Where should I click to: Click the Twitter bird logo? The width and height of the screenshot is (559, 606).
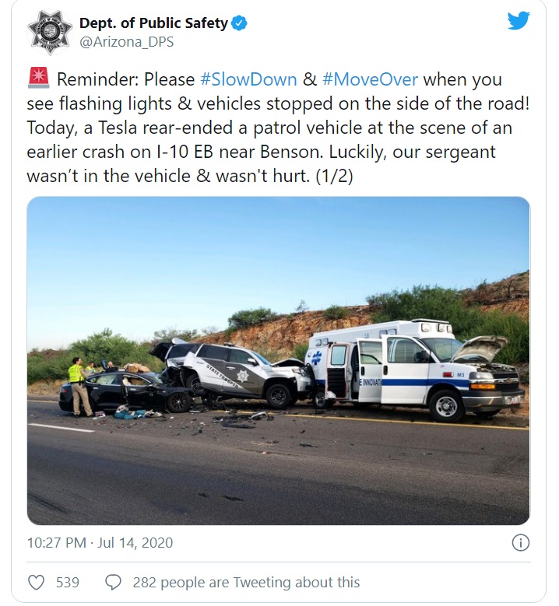[x=519, y=21]
